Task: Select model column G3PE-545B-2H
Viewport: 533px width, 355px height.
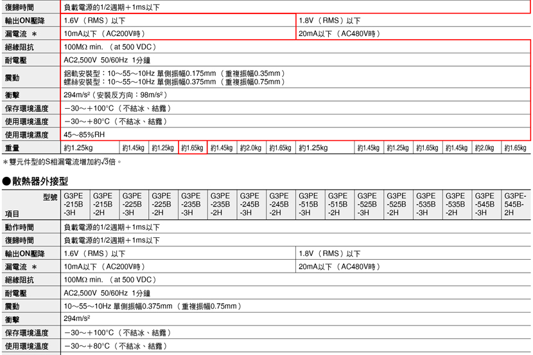Action: tap(515, 205)
